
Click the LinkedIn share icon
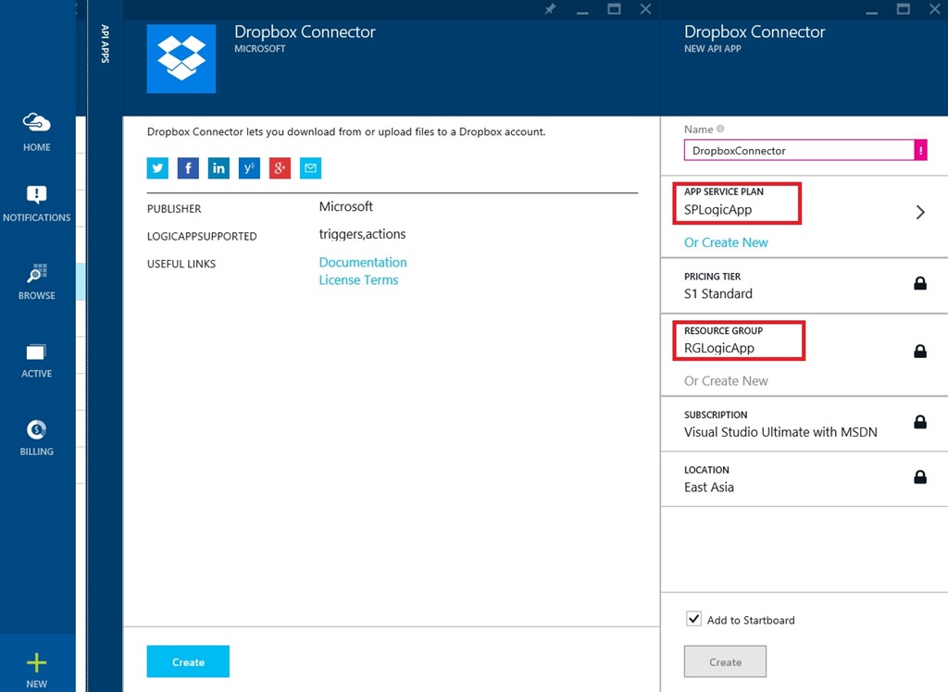point(218,168)
